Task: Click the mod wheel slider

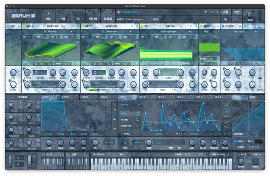Action: (29, 161)
